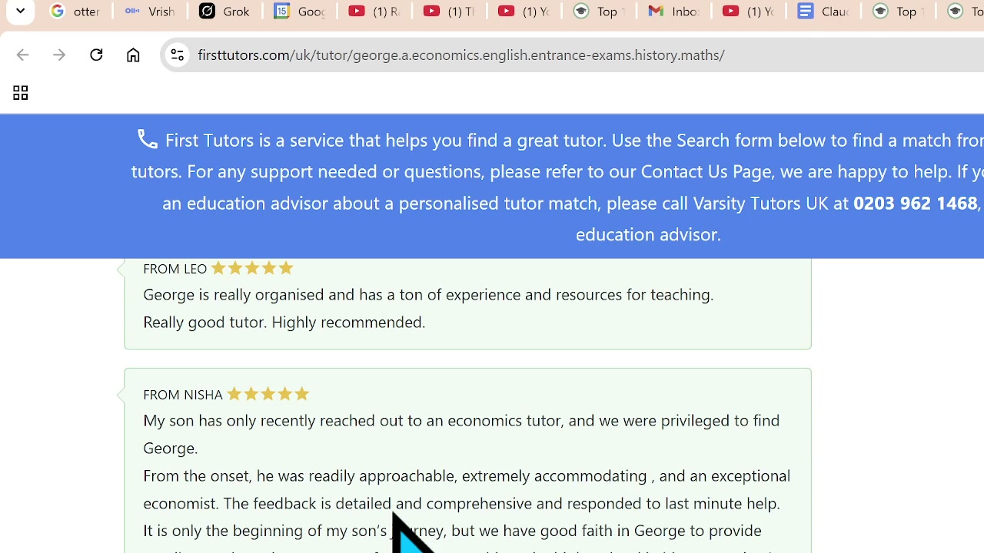
Task: Open the tab groups grid icon
Action: pos(20,93)
